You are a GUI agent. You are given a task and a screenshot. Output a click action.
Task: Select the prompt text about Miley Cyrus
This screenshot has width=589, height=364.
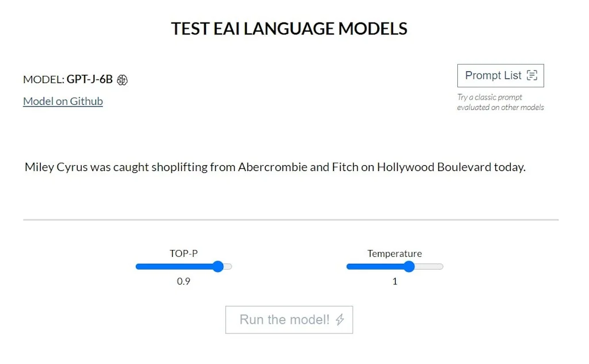click(274, 167)
